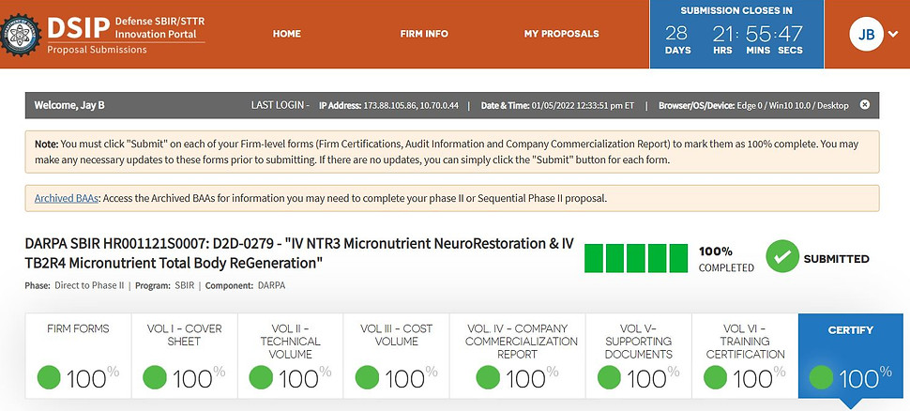
Task: Follow the Archived BAAs link
Action: tap(67, 198)
